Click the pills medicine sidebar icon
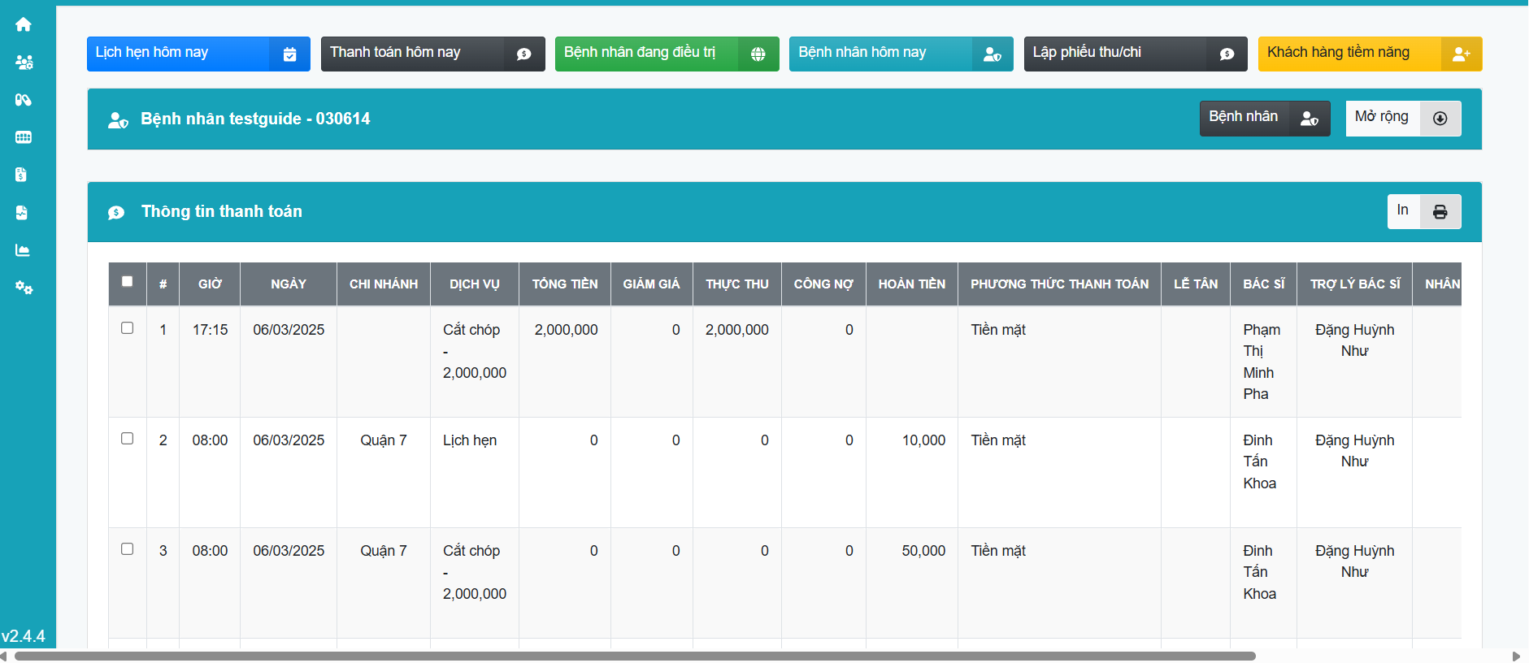The width and height of the screenshot is (1529, 663). [x=24, y=100]
